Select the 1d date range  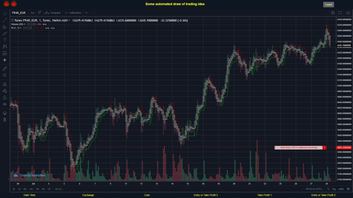point(49,189)
